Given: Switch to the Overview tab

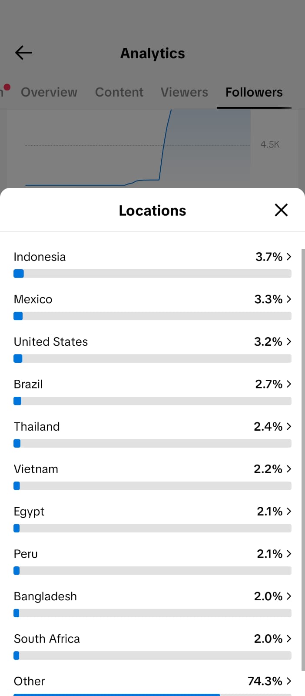Looking at the screenshot, I should 49,92.
